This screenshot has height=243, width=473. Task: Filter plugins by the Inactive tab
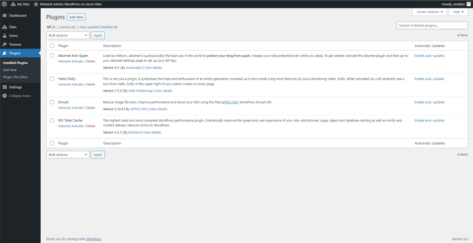(67, 27)
